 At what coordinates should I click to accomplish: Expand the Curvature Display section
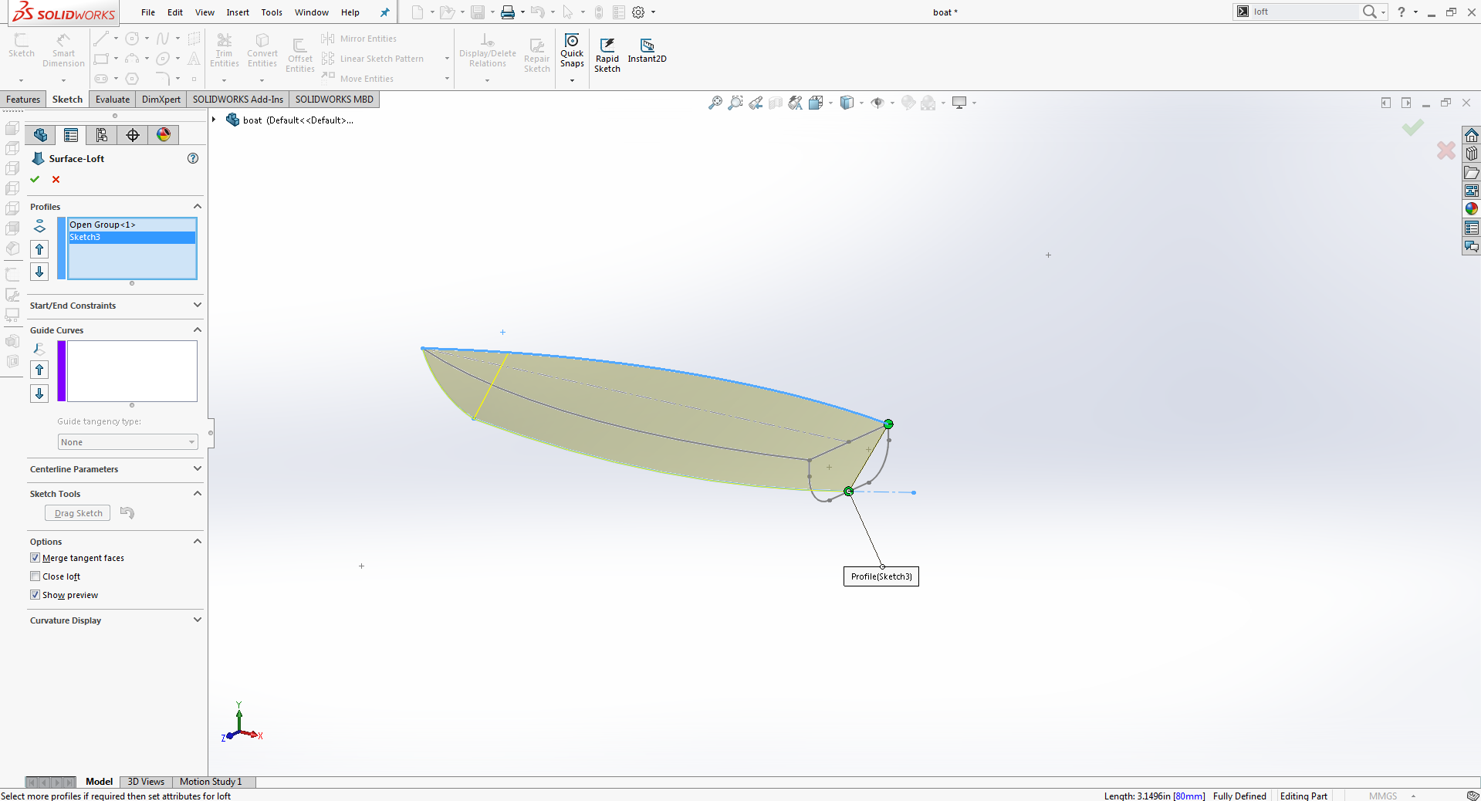coord(198,620)
